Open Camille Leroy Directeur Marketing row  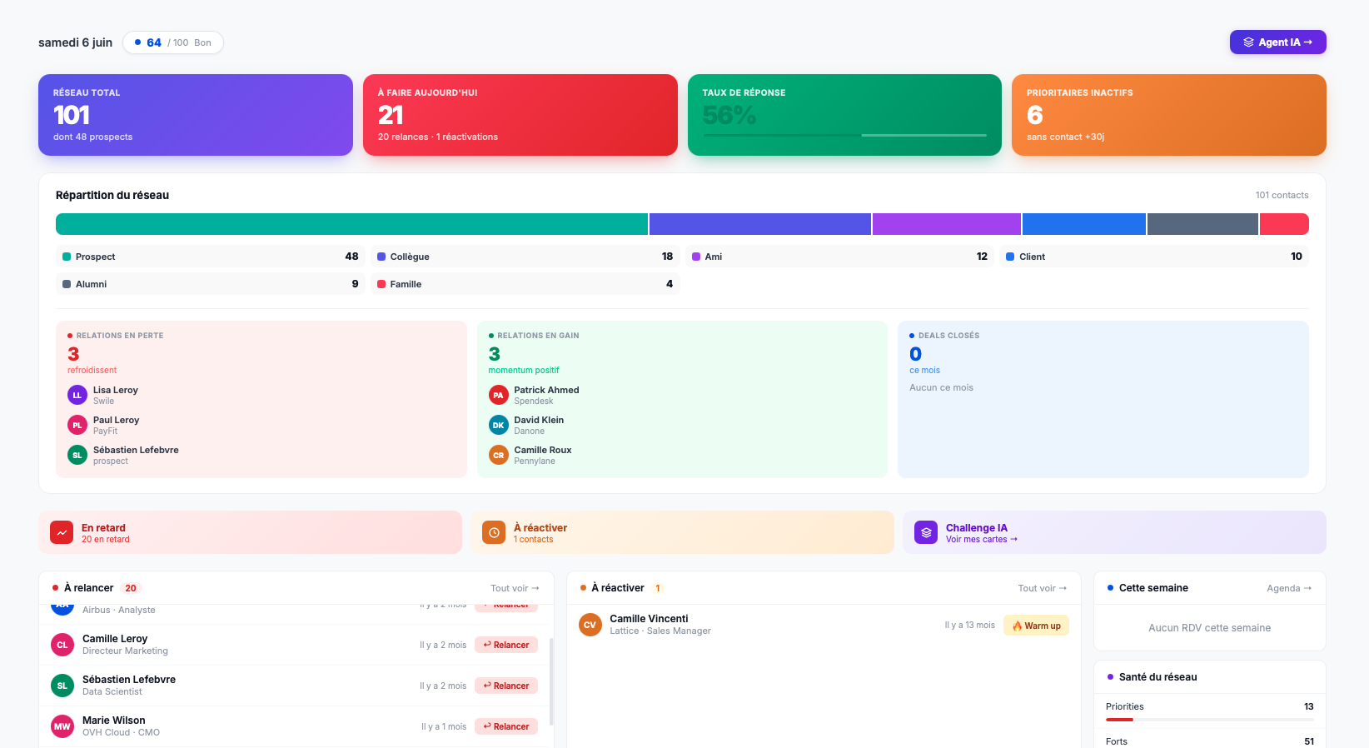pos(295,645)
